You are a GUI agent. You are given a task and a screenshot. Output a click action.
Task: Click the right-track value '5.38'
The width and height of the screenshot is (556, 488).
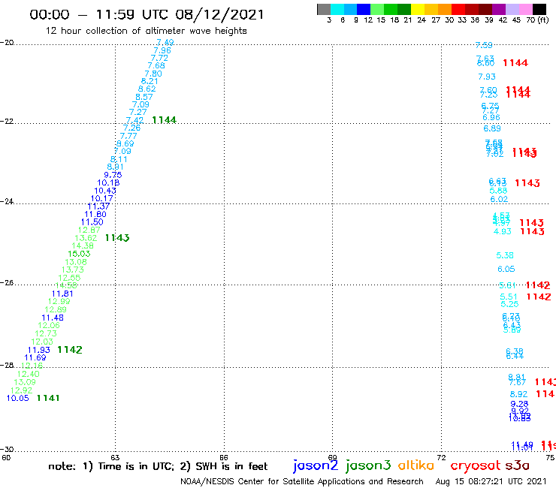505,255
